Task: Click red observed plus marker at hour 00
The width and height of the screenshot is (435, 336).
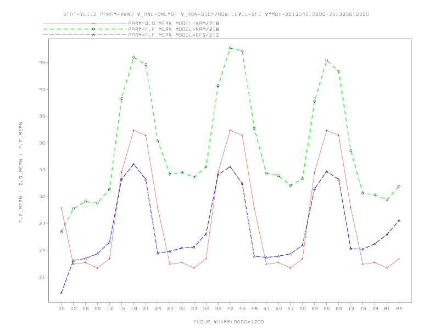Action: [x=62, y=208]
